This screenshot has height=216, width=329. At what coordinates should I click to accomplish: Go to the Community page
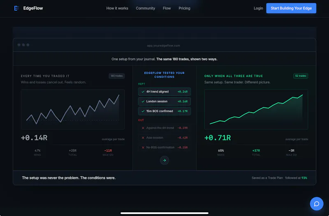point(146,8)
